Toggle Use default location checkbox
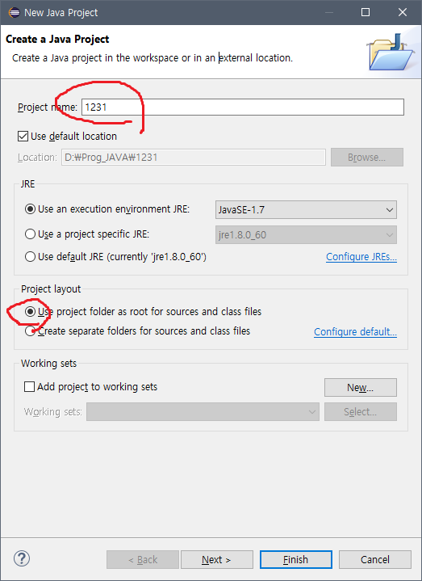Screen dimensions: 422x581 tap(23, 137)
